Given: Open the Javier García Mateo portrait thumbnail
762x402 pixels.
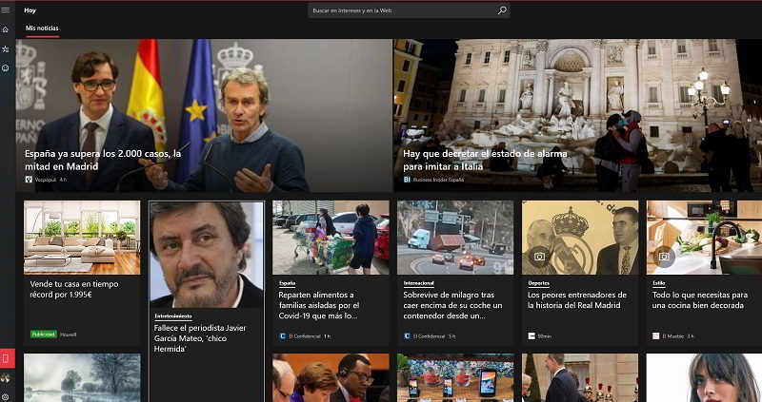Looking at the screenshot, I should [x=207, y=254].
